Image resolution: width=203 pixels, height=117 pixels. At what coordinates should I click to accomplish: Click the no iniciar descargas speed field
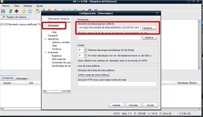(81, 56)
